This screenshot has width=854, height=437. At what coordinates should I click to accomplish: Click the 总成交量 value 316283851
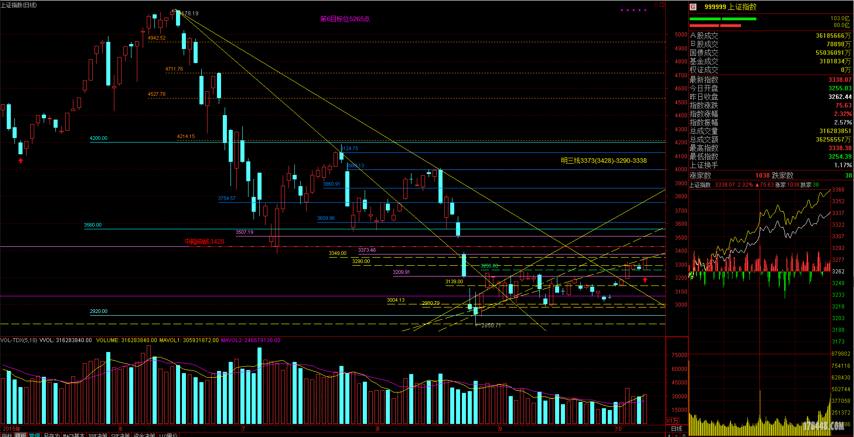coord(835,131)
